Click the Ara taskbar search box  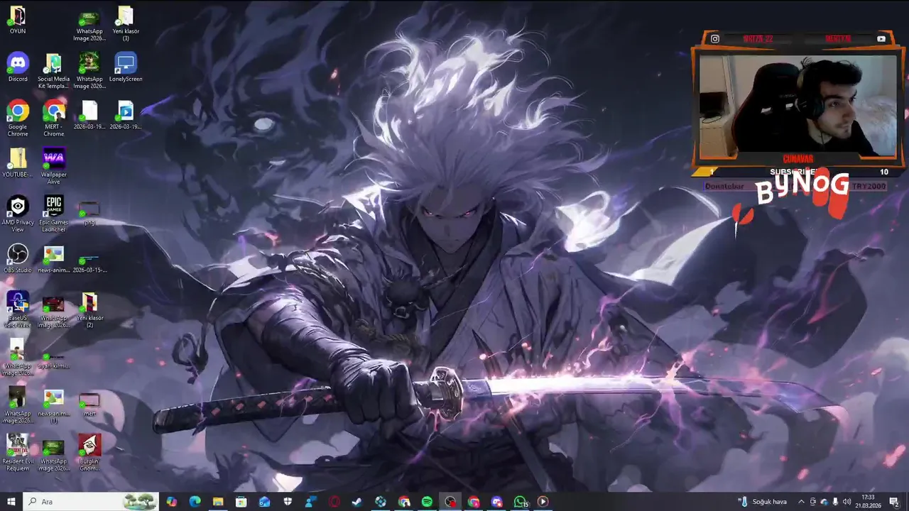[92, 502]
